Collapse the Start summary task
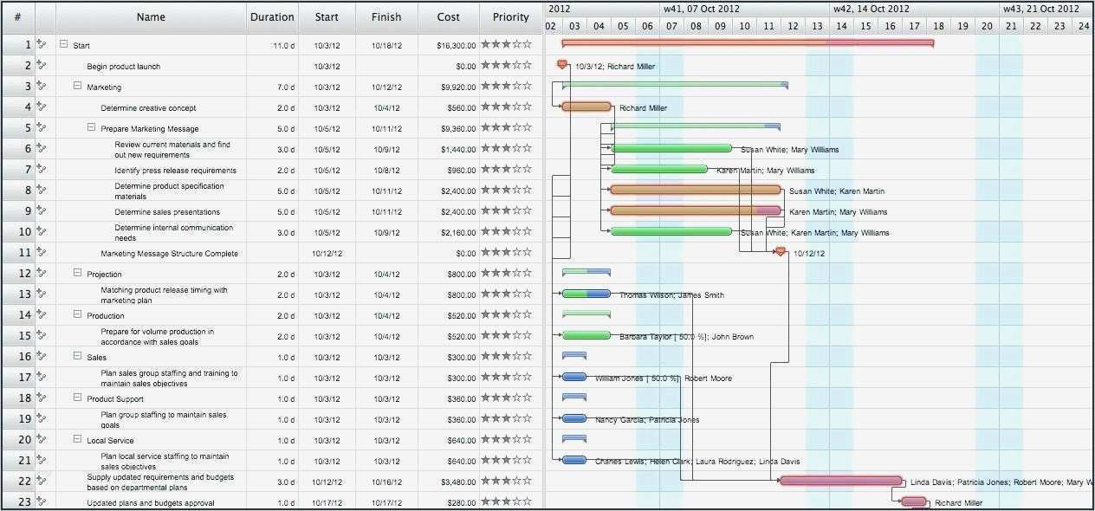The width and height of the screenshot is (1095, 511). pos(63,44)
